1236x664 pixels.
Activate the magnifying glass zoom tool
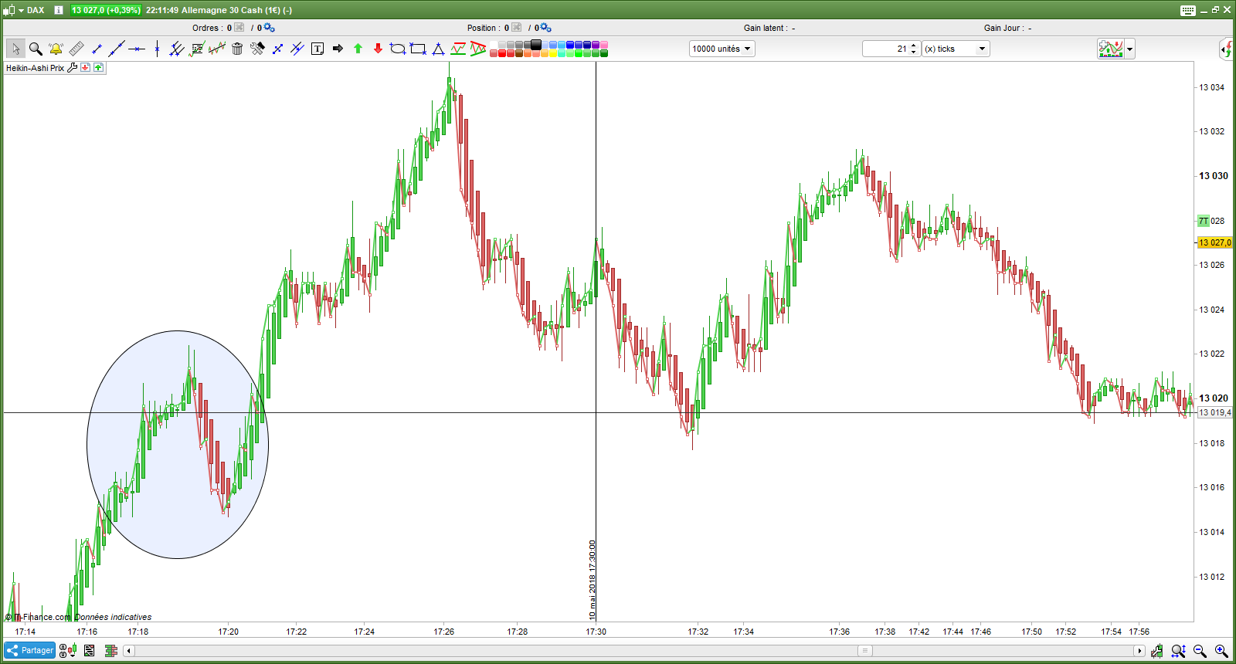(36, 49)
